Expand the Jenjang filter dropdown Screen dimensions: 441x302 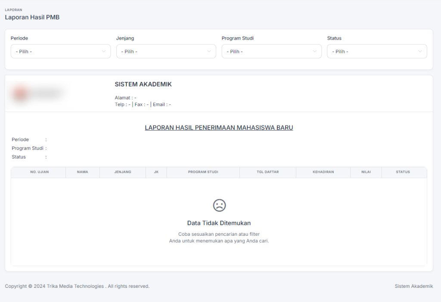coord(166,52)
